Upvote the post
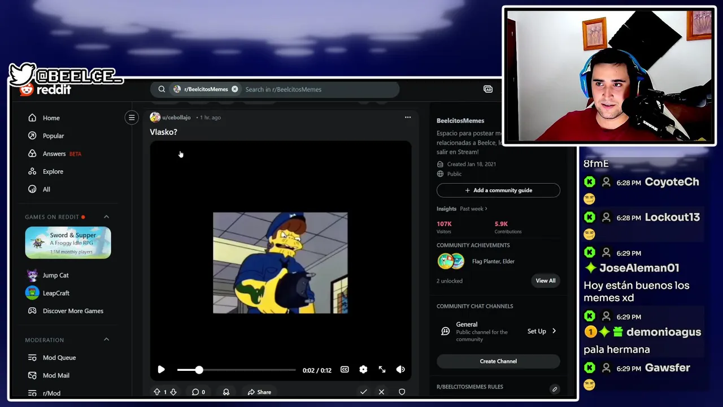723x407 pixels. (x=157, y=392)
